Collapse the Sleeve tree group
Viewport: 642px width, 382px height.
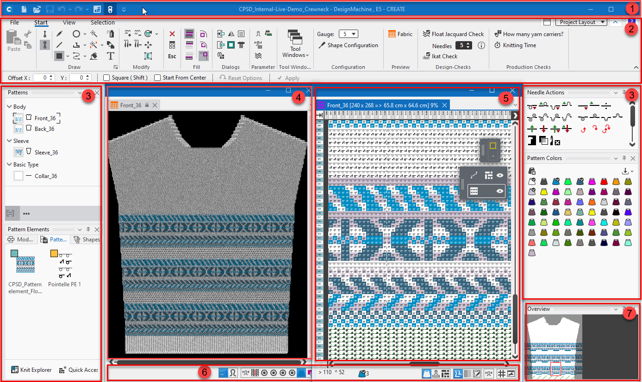(x=9, y=141)
